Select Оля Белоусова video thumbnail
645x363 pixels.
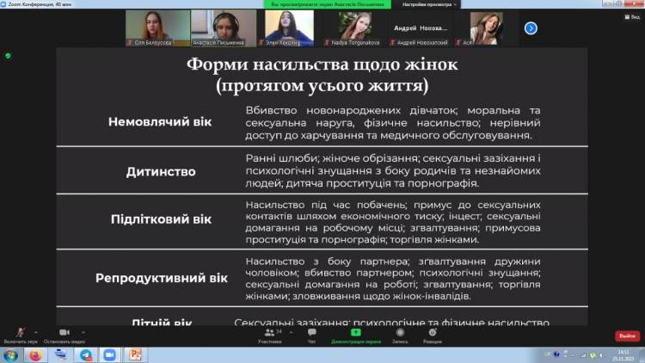(156, 28)
